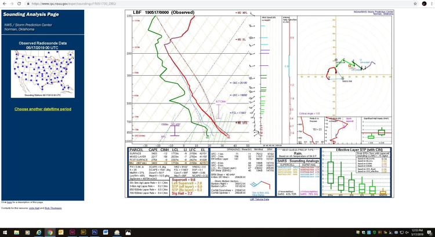This screenshot has height=237, width=435.
Task: Click the STP (fix layer) value line
Action: [x=187, y=190]
